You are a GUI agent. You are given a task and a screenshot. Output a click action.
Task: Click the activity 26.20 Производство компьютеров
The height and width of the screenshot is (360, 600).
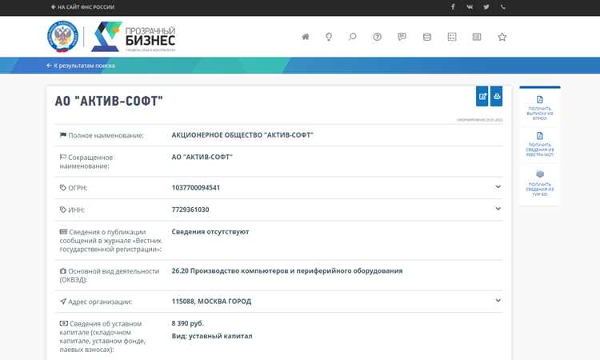(287, 271)
